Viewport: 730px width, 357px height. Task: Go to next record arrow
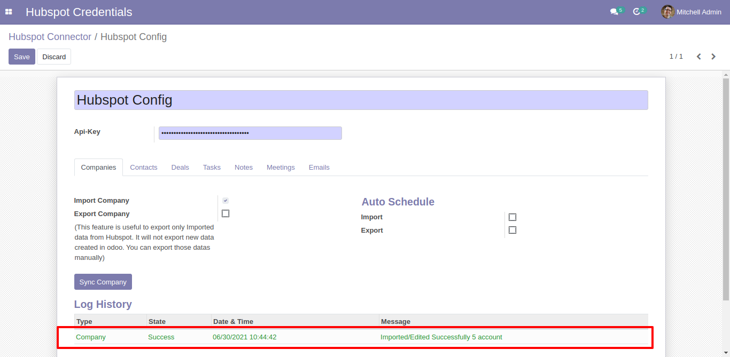[713, 57]
